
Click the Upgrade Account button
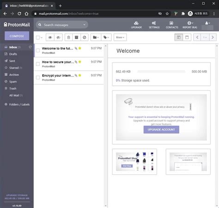[161, 130]
